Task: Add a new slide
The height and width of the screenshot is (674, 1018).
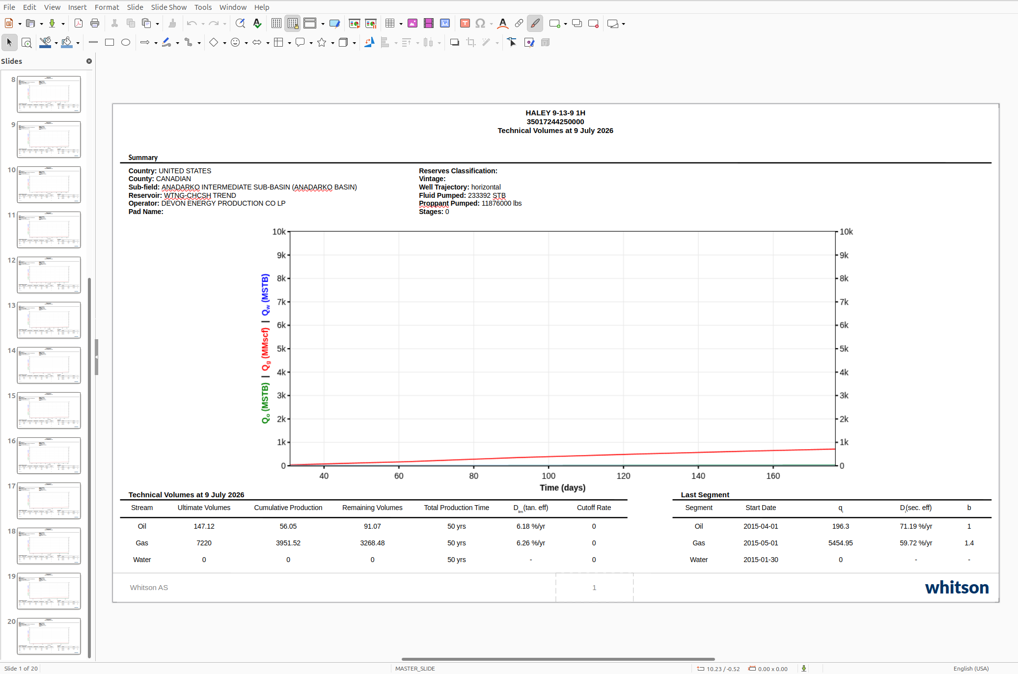Action: pos(554,24)
